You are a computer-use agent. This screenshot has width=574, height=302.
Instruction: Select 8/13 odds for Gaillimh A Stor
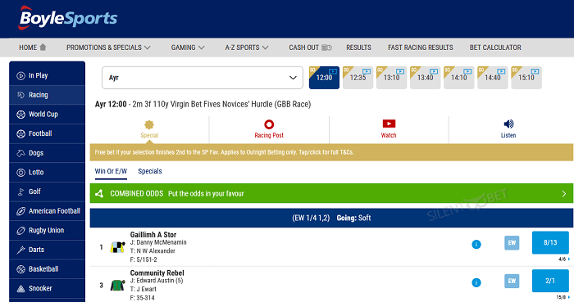coord(550,242)
